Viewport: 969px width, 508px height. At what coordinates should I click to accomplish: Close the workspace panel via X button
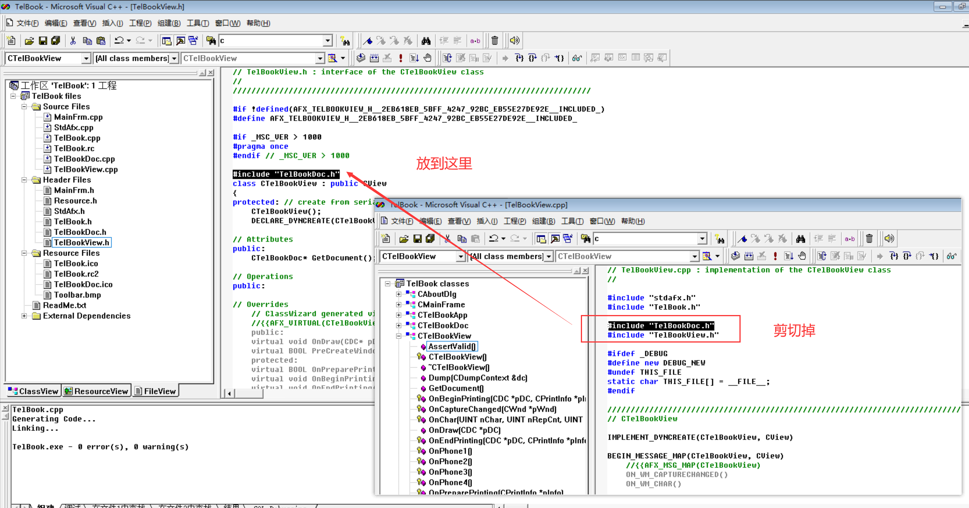(211, 72)
